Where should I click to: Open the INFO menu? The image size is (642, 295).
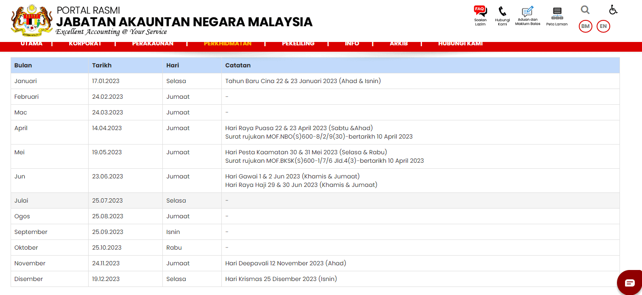352,43
